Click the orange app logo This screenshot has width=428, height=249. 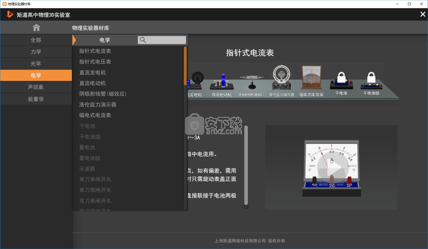pos(10,14)
